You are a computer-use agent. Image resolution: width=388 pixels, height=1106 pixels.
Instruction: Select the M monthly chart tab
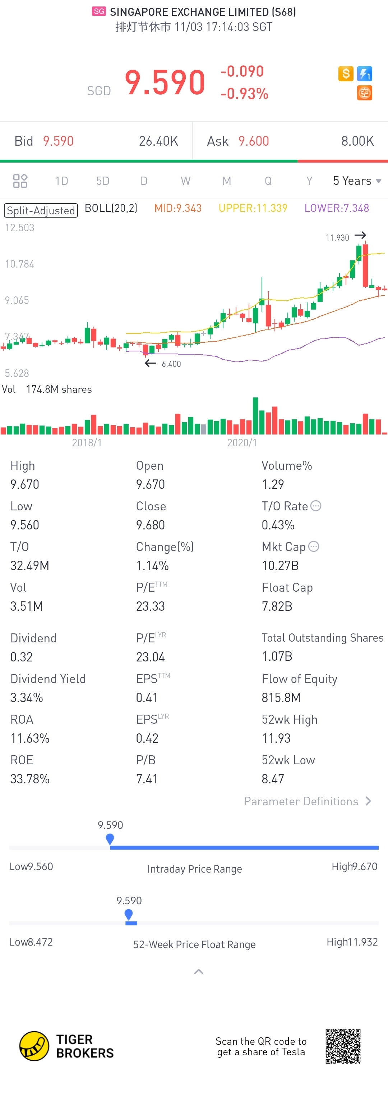[226, 181]
